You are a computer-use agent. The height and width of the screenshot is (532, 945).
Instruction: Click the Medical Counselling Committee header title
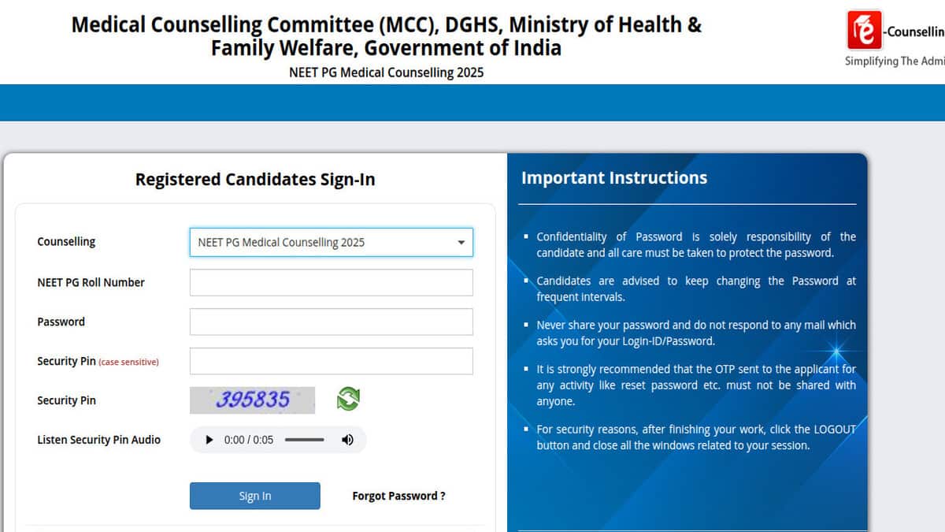386,36
